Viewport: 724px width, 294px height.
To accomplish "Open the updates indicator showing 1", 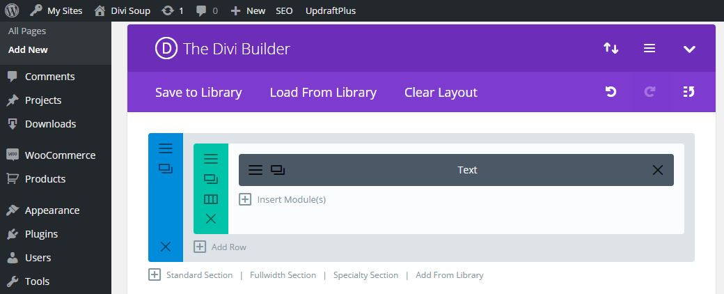I will tap(173, 10).
